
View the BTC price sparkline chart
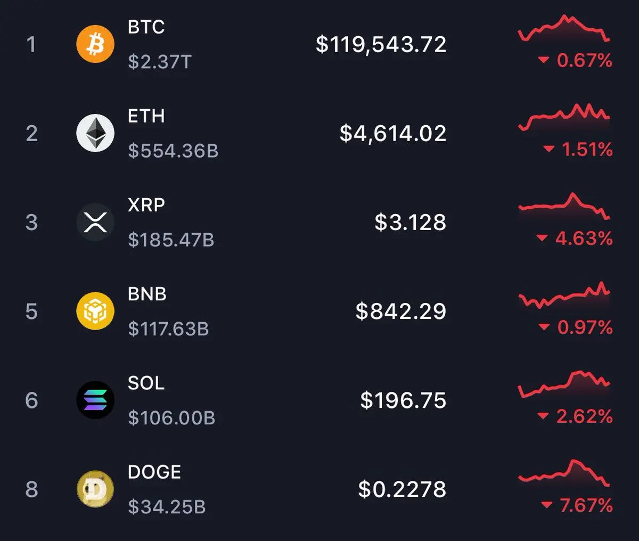[564, 29]
